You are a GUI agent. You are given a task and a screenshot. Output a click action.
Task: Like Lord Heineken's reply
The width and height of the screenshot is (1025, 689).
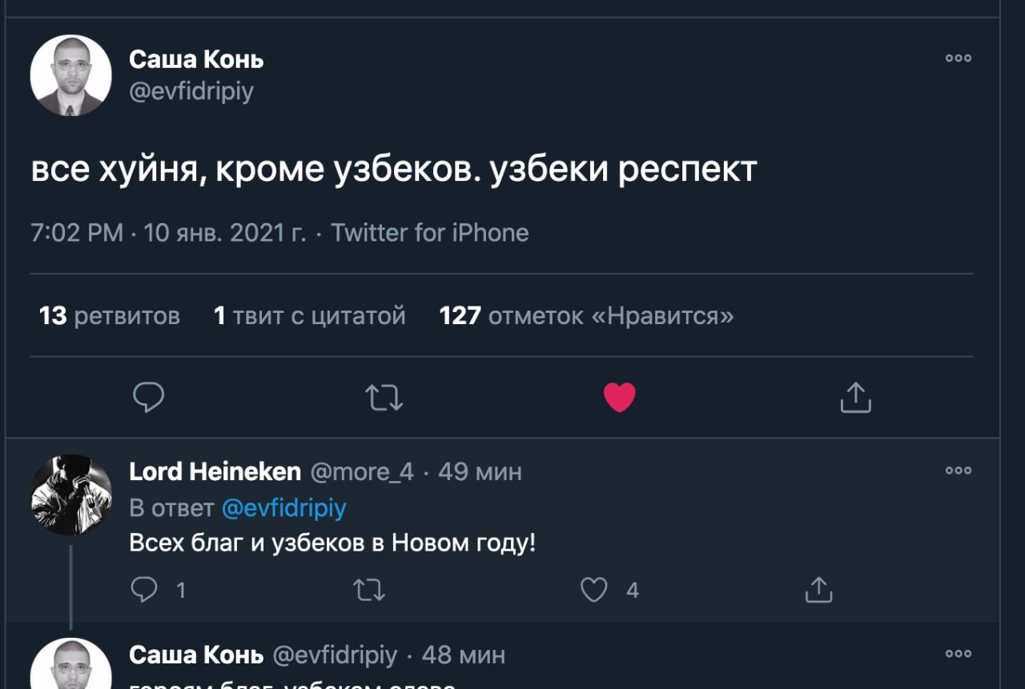[593, 590]
